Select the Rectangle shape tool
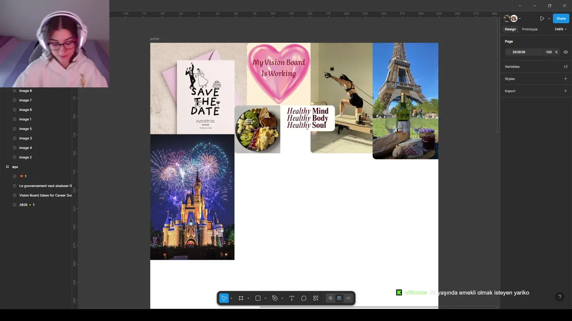The height and width of the screenshot is (321, 572). coord(258,298)
